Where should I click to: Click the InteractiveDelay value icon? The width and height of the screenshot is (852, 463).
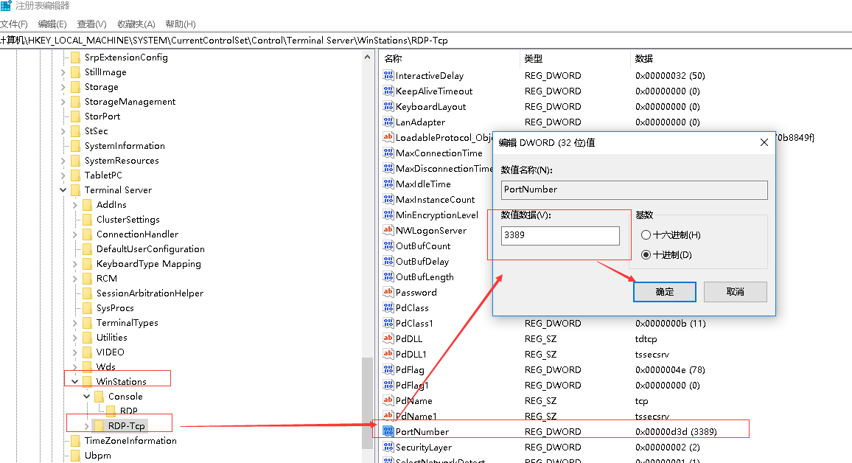388,76
